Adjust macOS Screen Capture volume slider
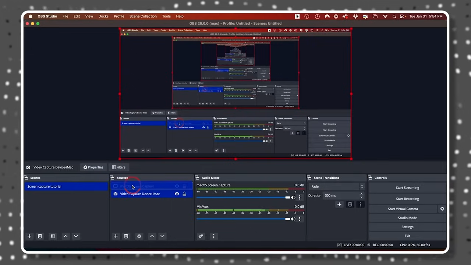Image resolution: width=471 pixels, height=265 pixels. [x=243, y=198]
